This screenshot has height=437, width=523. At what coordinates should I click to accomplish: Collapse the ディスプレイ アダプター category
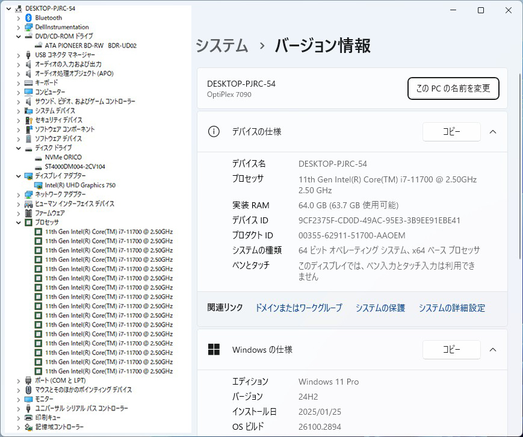(18, 176)
